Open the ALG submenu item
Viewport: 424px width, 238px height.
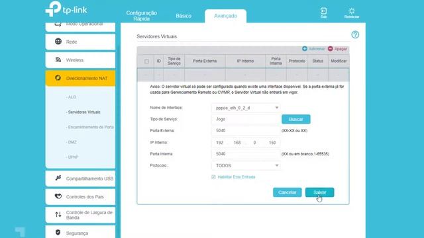71,97
